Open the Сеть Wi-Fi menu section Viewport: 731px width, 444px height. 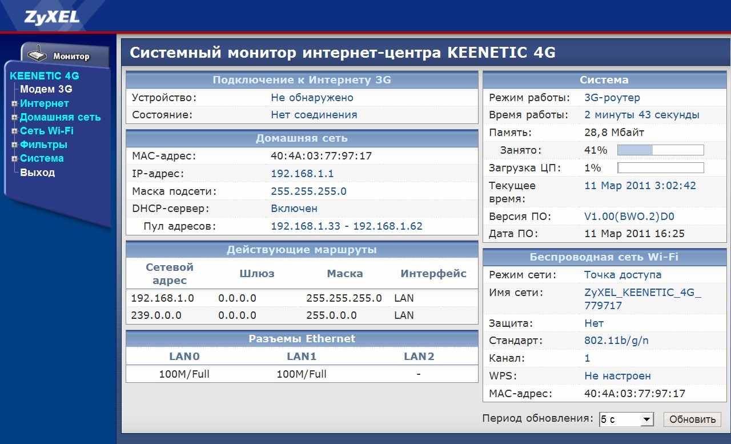[47, 131]
